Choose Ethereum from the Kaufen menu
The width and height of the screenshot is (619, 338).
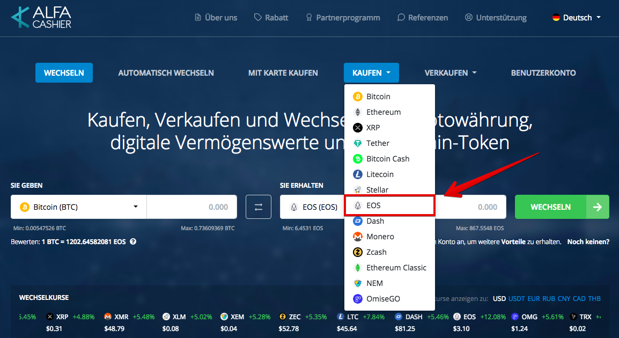coord(389,112)
